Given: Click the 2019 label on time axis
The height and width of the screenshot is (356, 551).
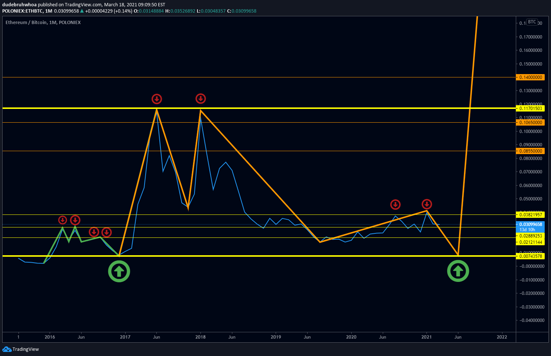Looking at the screenshot, I should (276, 337).
